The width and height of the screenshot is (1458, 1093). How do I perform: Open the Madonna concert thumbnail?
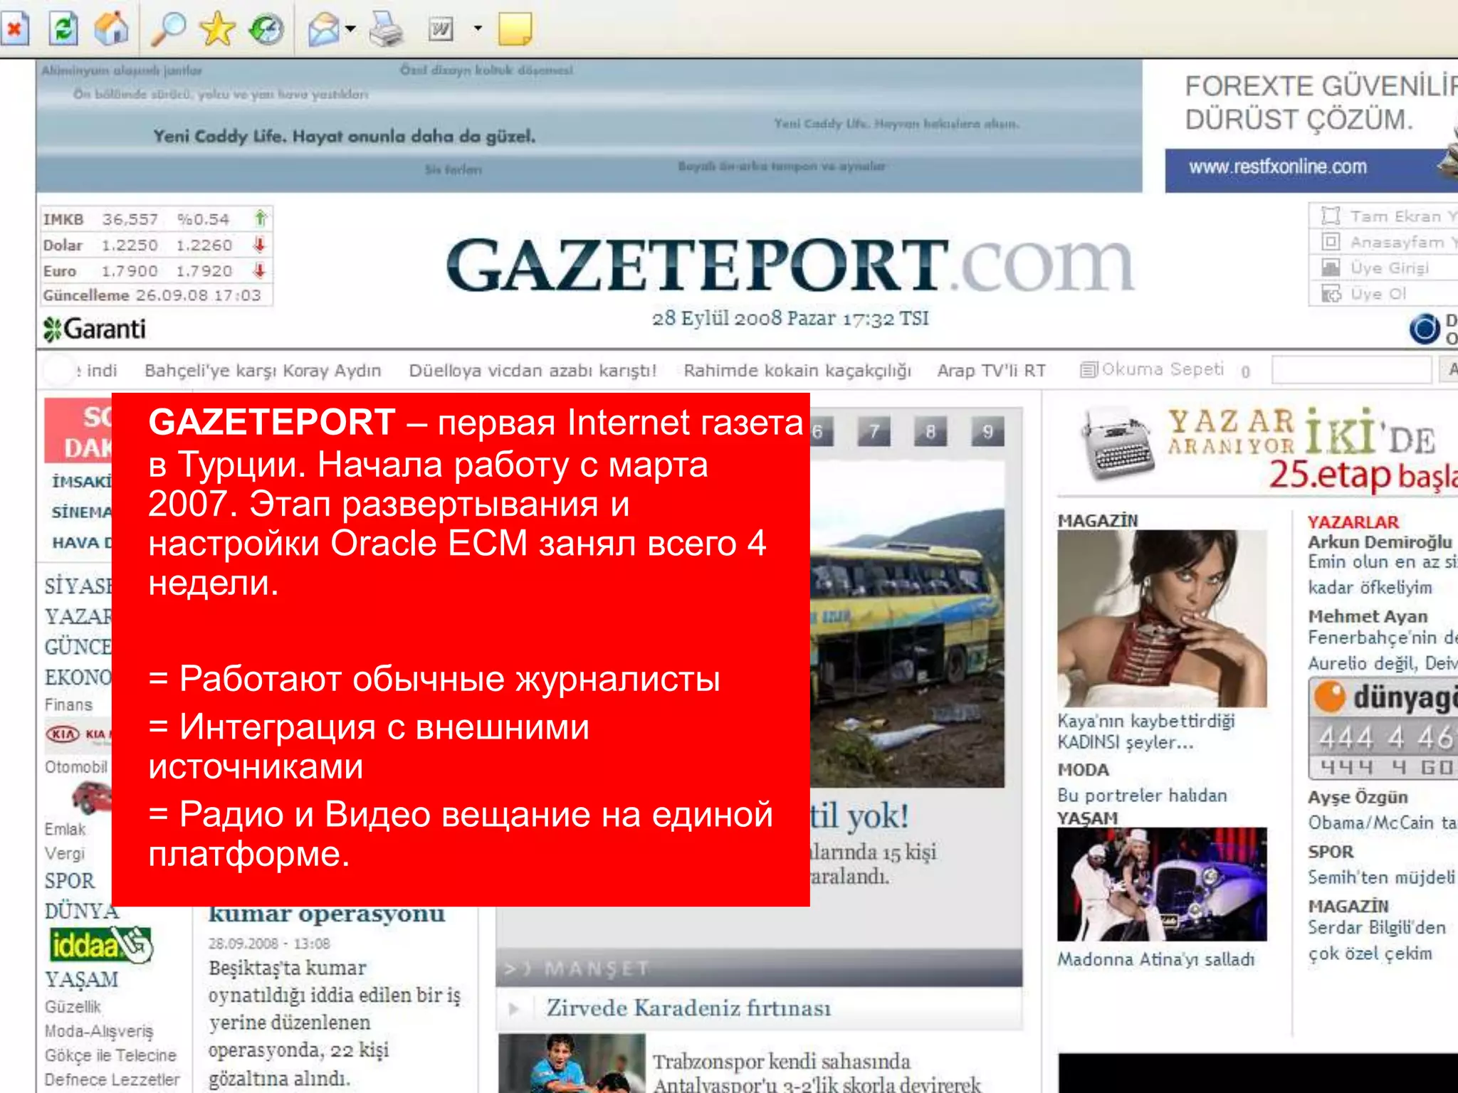(x=1162, y=884)
